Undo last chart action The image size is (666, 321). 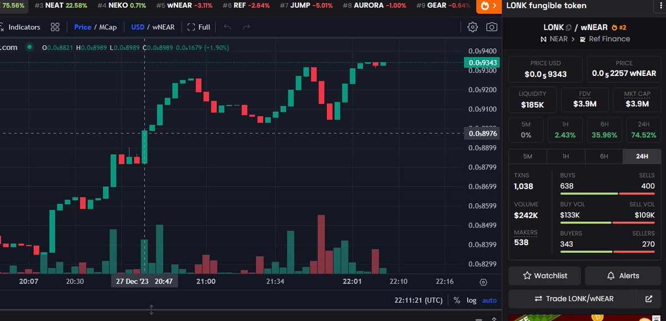[x=227, y=27]
